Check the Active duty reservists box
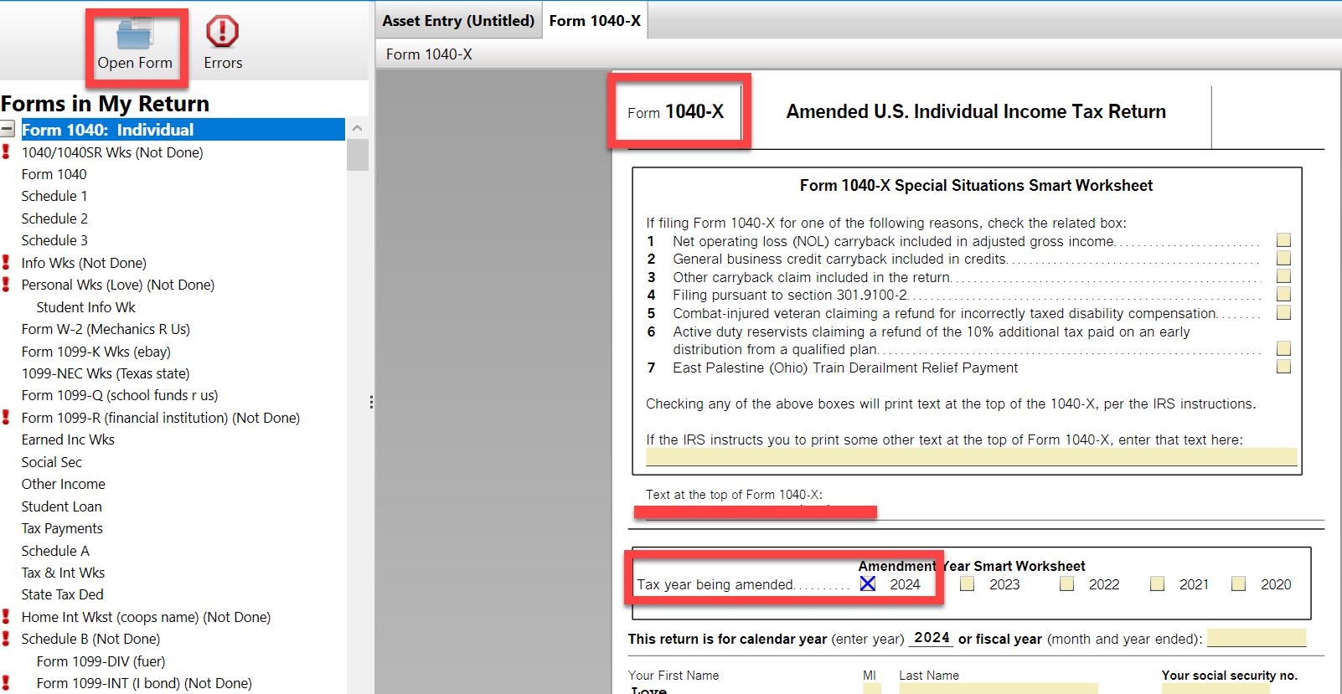1342x694 pixels. point(1283,348)
